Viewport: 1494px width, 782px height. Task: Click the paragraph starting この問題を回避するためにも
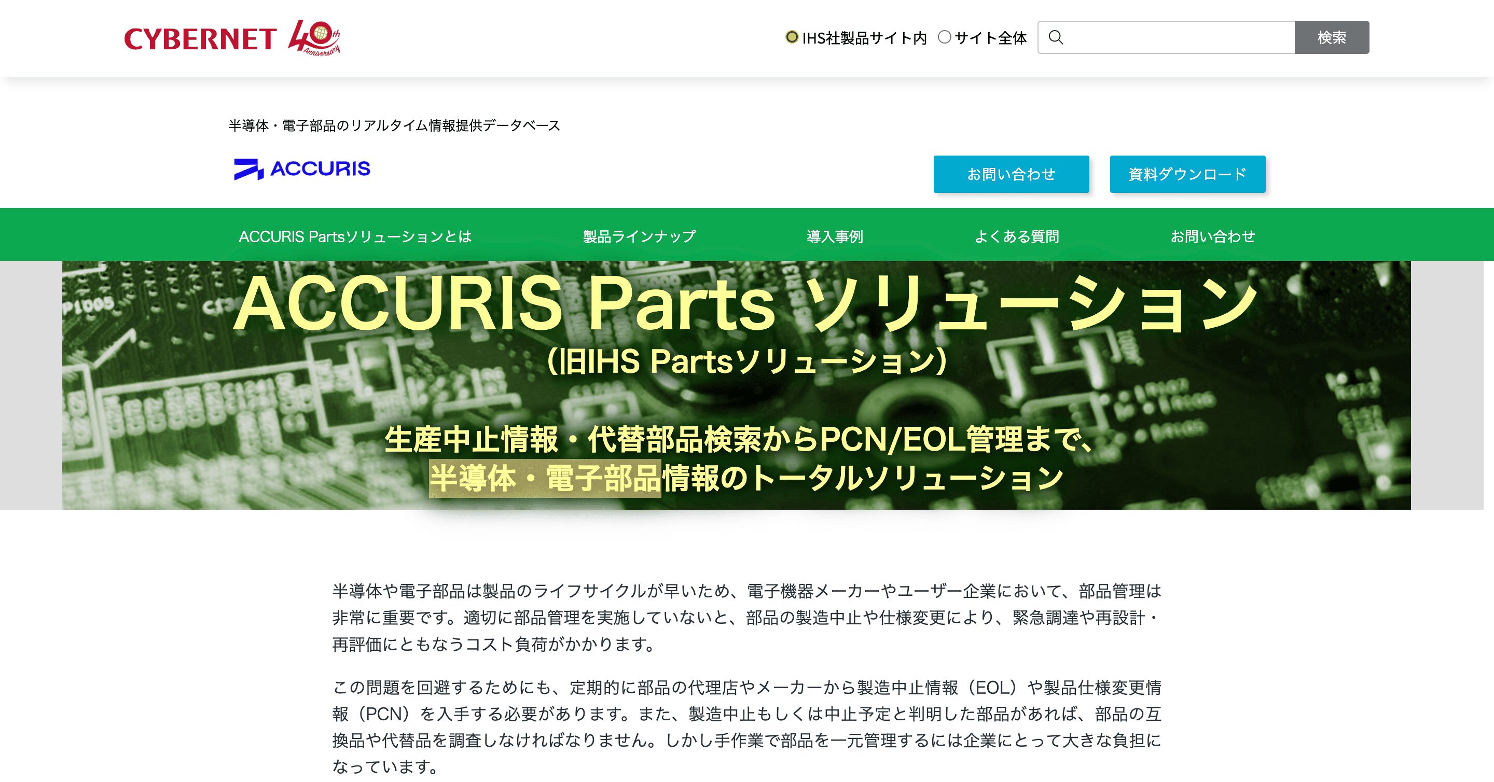point(747,727)
